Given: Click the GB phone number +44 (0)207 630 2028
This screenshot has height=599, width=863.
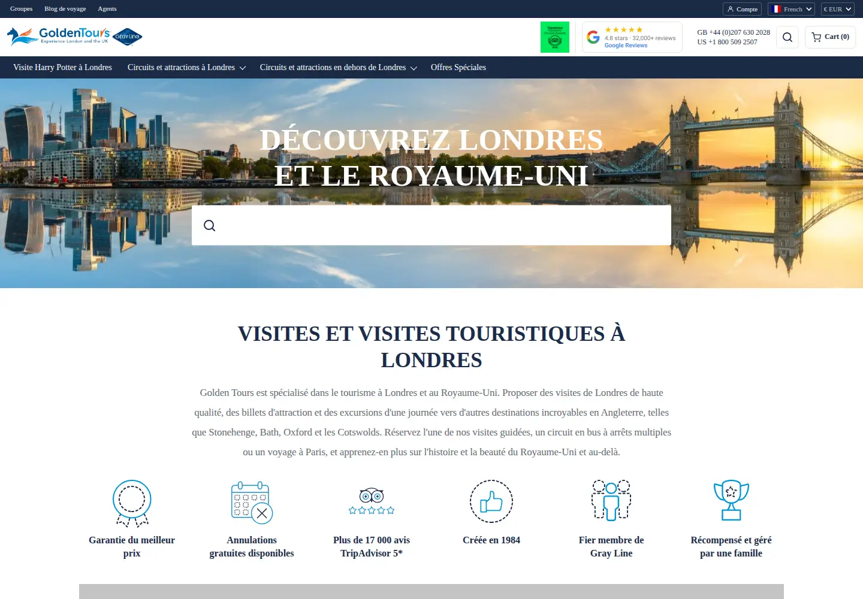Looking at the screenshot, I should 734,32.
